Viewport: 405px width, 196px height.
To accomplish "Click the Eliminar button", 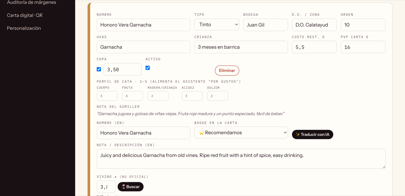I will coord(227,70).
